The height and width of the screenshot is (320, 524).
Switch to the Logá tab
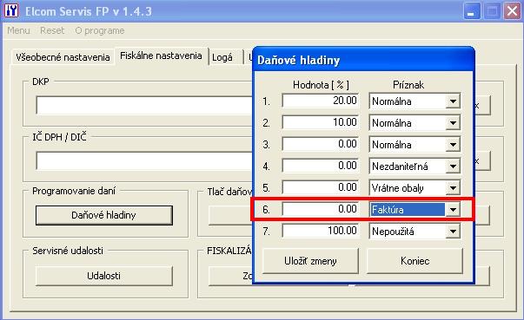[222, 57]
